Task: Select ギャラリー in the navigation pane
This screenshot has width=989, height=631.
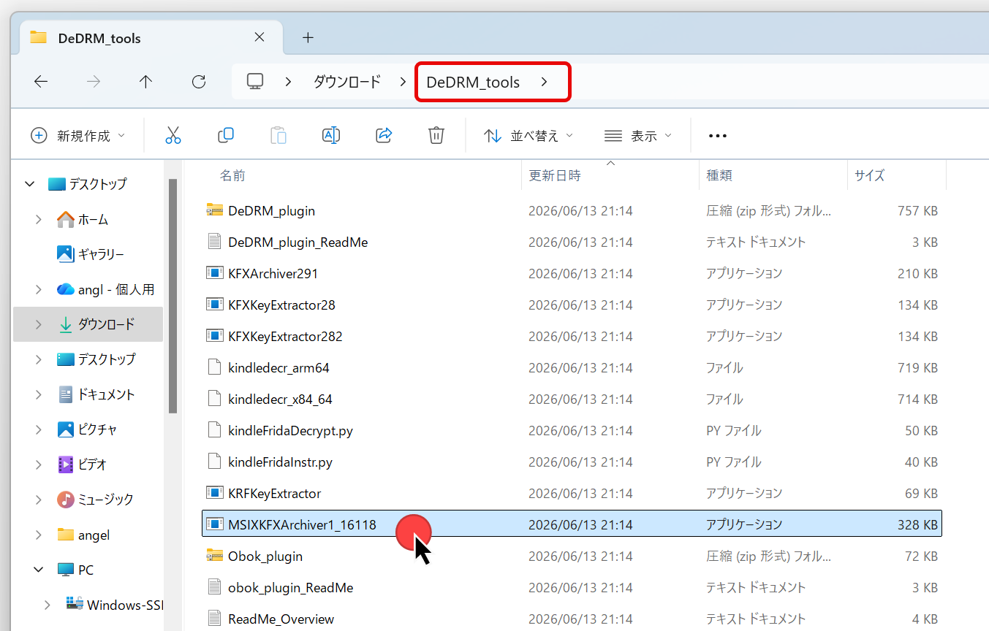Action: click(101, 254)
